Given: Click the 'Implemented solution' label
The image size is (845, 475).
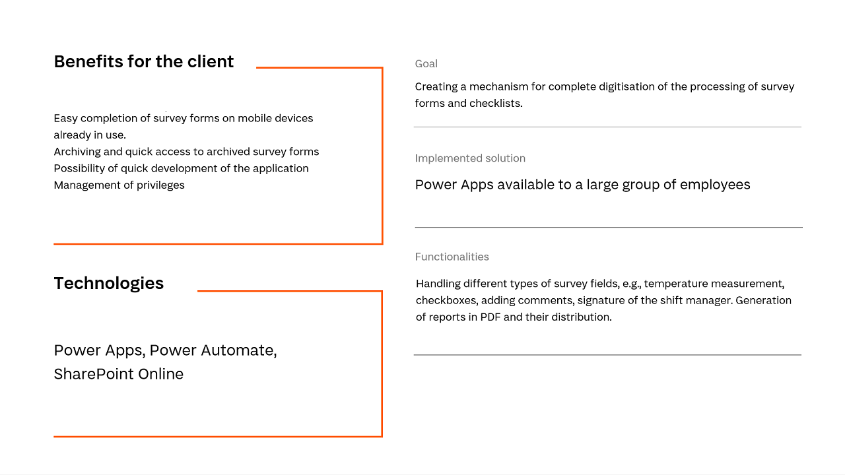Looking at the screenshot, I should pyautogui.click(x=470, y=158).
